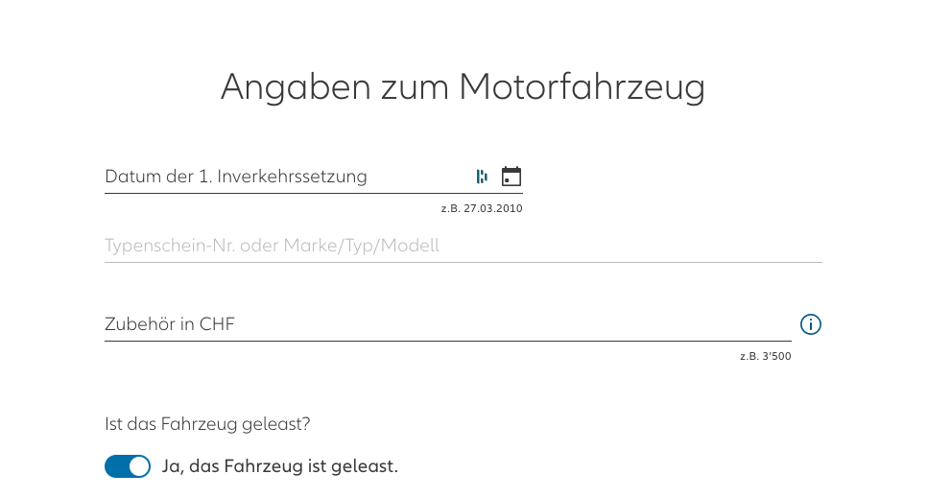Click the 'Angaben zum Motorfahrzeug' heading
927x498 pixels.
[x=463, y=87]
